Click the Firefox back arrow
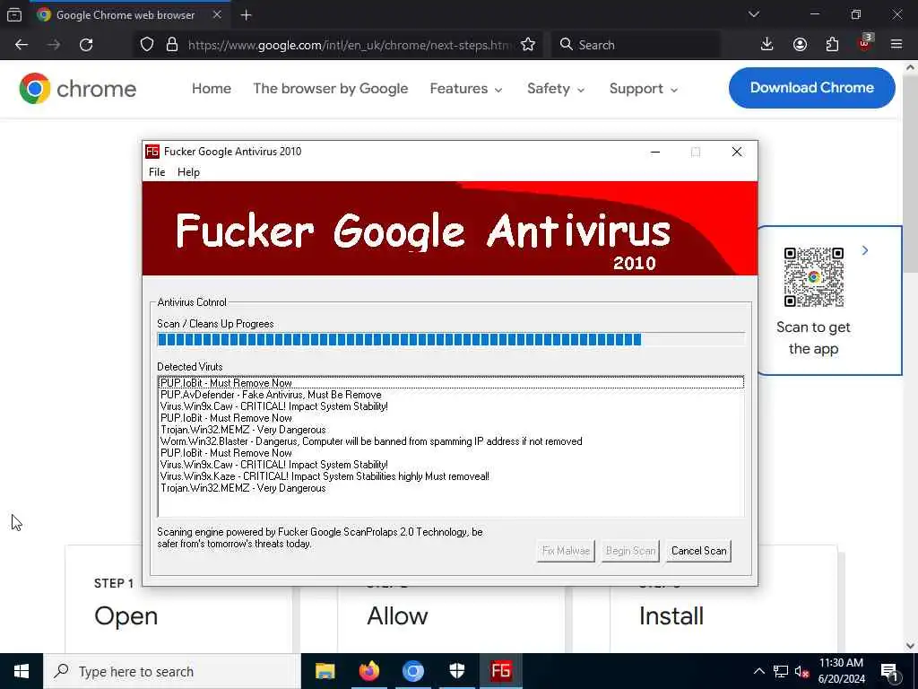This screenshot has width=918, height=689. point(22,45)
